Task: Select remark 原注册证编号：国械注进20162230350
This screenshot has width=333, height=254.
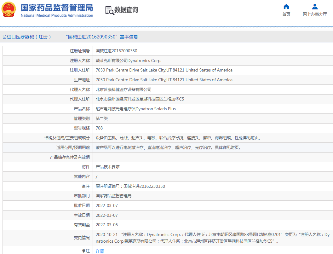Action: [x=130, y=186]
